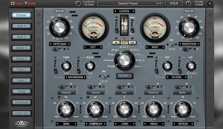223x129 pixels.
Task: Open the Relaxed gate mode selector
Action: 66,93
